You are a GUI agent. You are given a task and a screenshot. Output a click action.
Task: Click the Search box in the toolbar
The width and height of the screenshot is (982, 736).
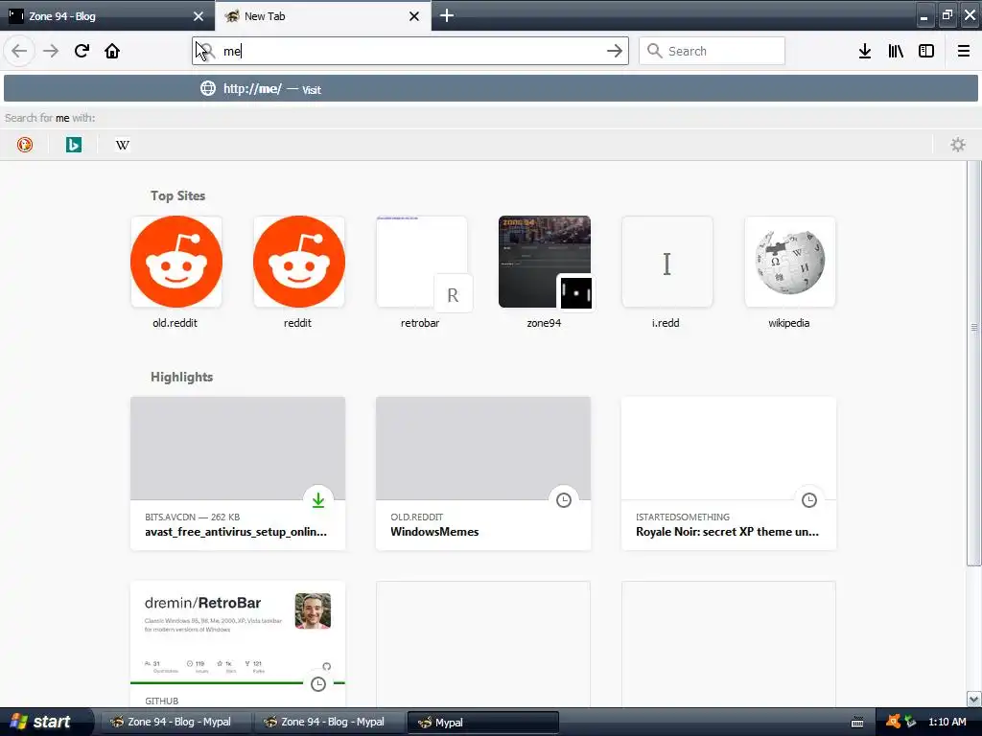(x=713, y=51)
